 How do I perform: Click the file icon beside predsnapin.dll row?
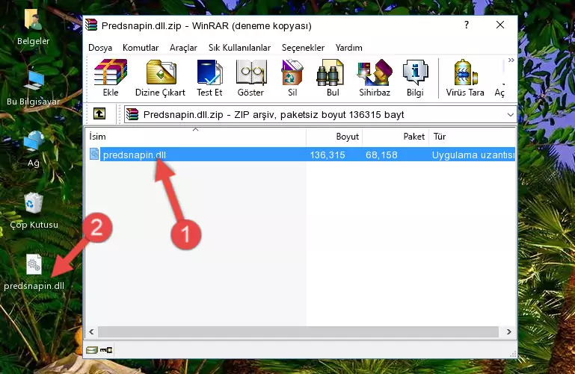94,154
